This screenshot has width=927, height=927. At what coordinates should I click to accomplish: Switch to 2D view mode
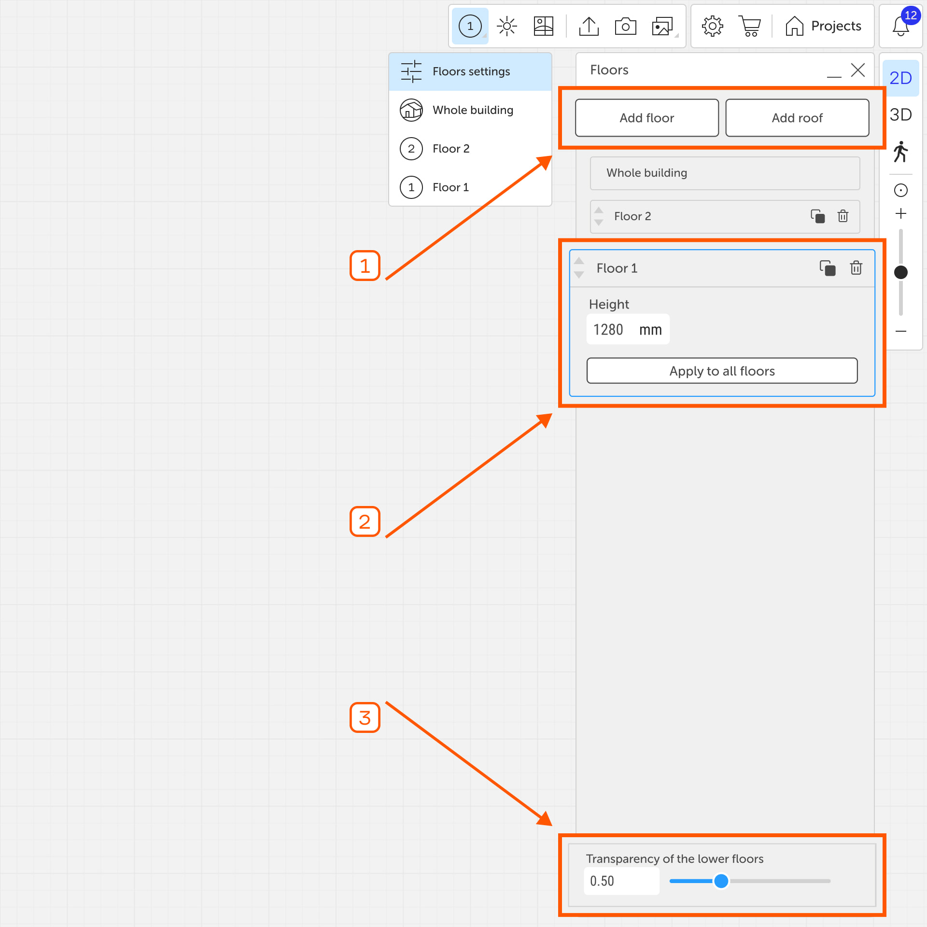coord(900,78)
